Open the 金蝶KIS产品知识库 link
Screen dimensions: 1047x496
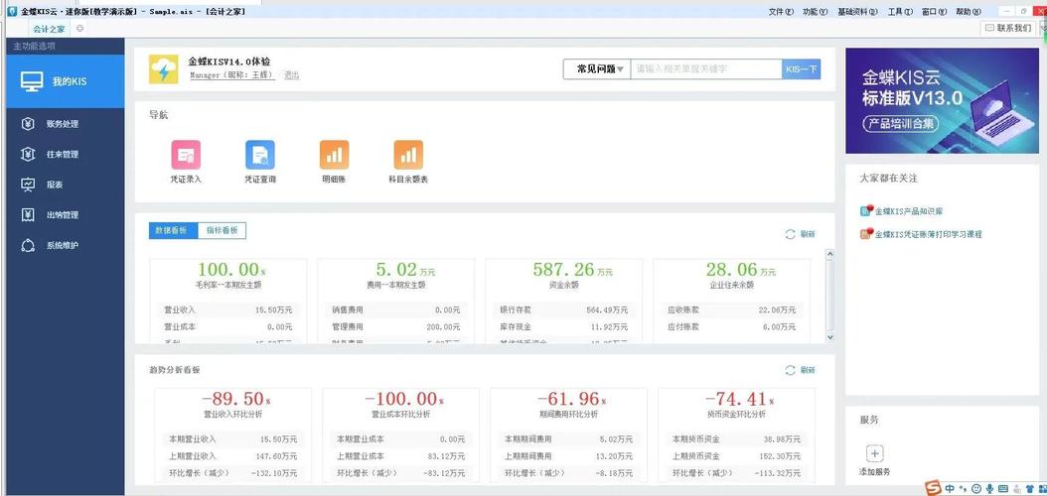tap(909, 211)
